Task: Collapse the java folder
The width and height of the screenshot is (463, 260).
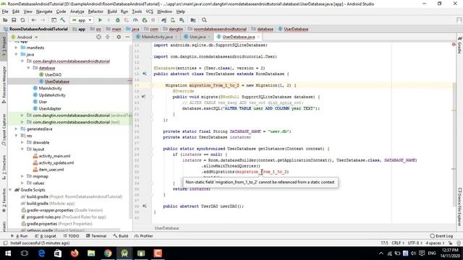Action: [x=16, y=54]
